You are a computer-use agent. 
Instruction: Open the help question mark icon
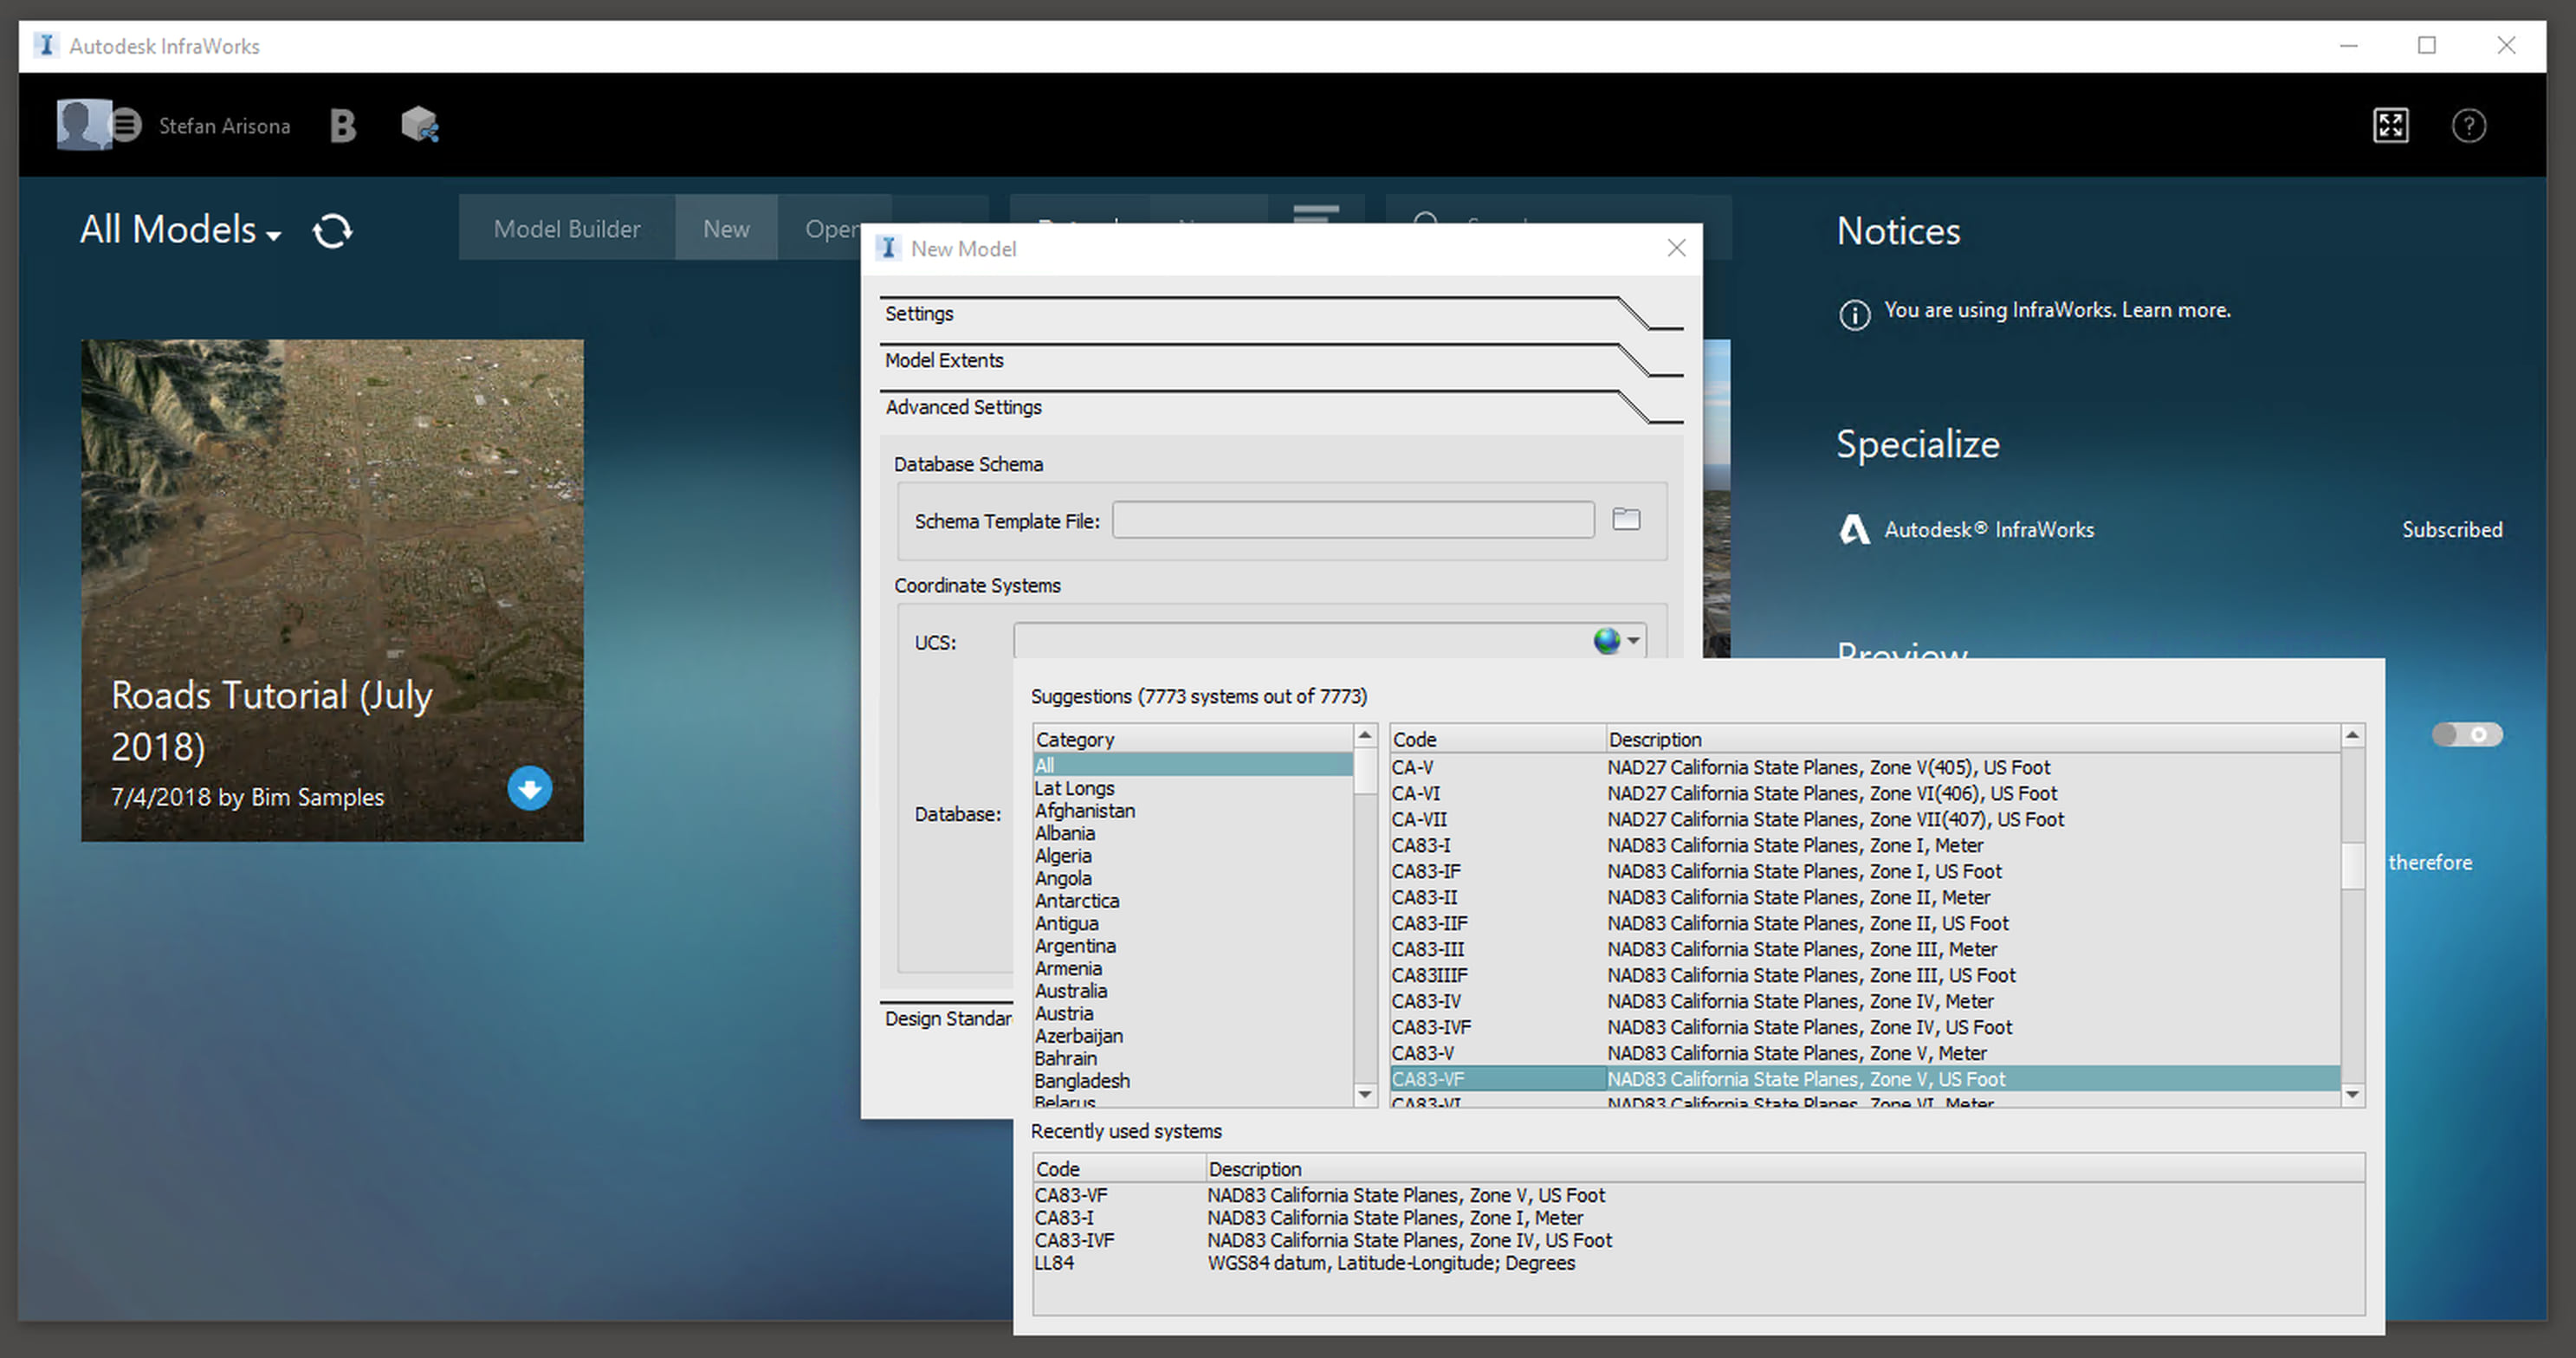pos(2468,126)
